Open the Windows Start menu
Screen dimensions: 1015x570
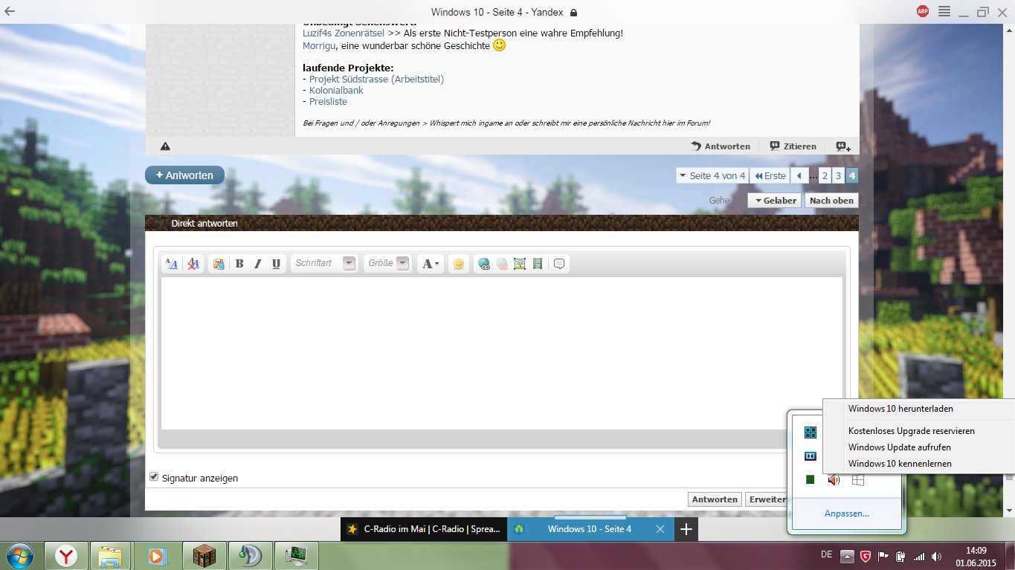pos(19,555)
